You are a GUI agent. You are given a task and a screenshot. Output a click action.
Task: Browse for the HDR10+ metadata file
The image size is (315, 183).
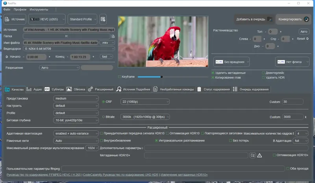tap(253, 156)
